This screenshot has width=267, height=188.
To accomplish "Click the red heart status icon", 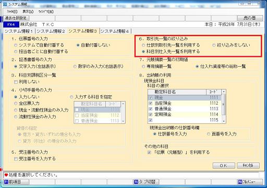I will pos(6,175).
